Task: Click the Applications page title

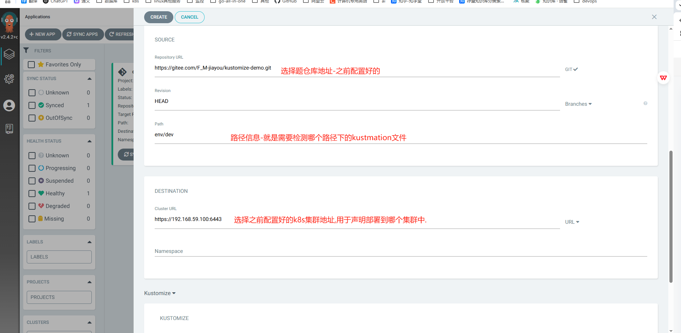Action: (x=38, y=17)
